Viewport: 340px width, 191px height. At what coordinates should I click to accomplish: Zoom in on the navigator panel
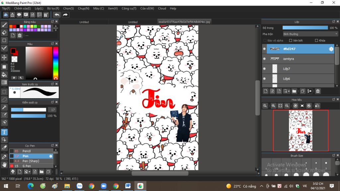coord(273,106)
